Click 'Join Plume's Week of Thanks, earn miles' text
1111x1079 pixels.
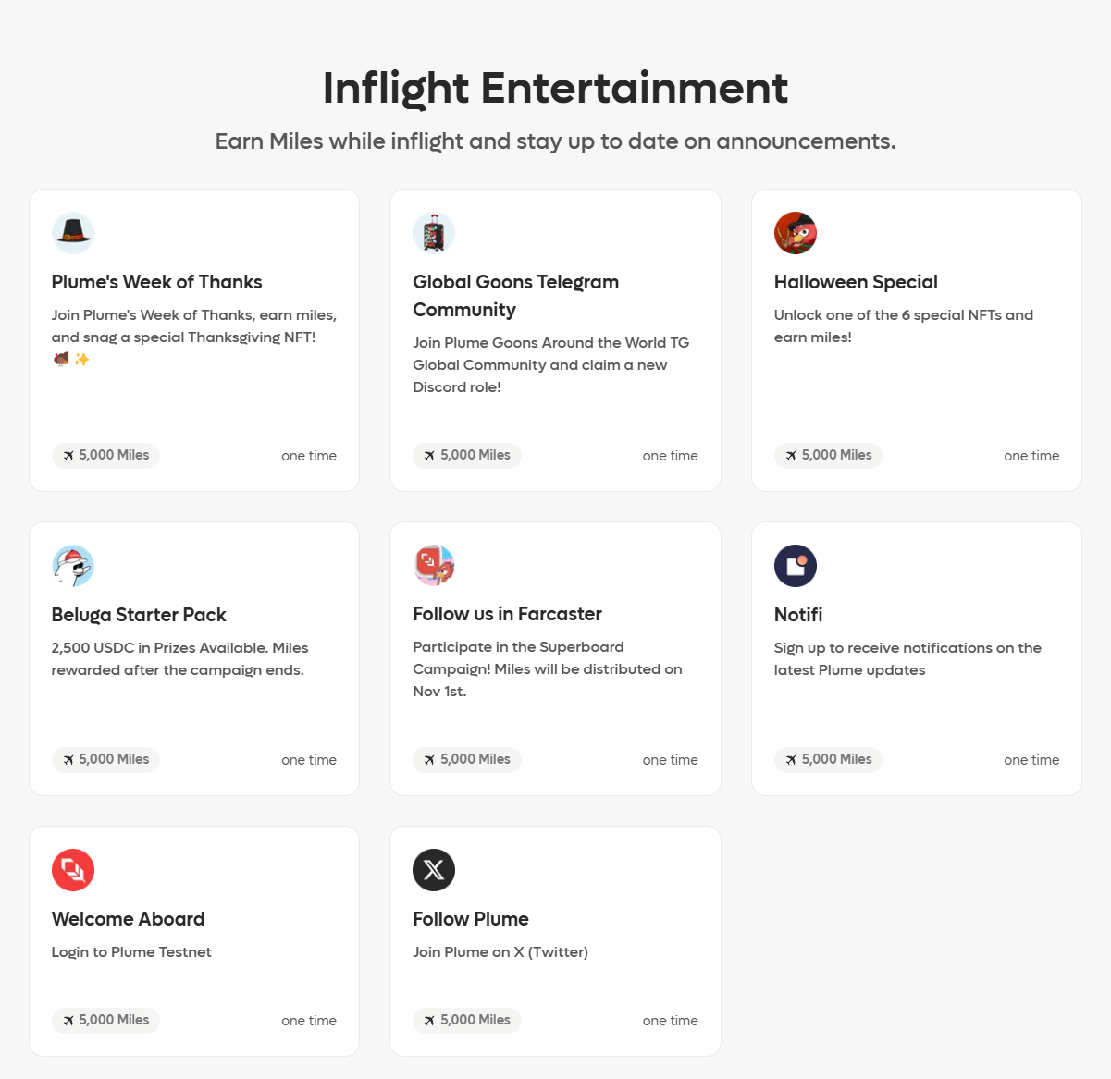(194, 337)
